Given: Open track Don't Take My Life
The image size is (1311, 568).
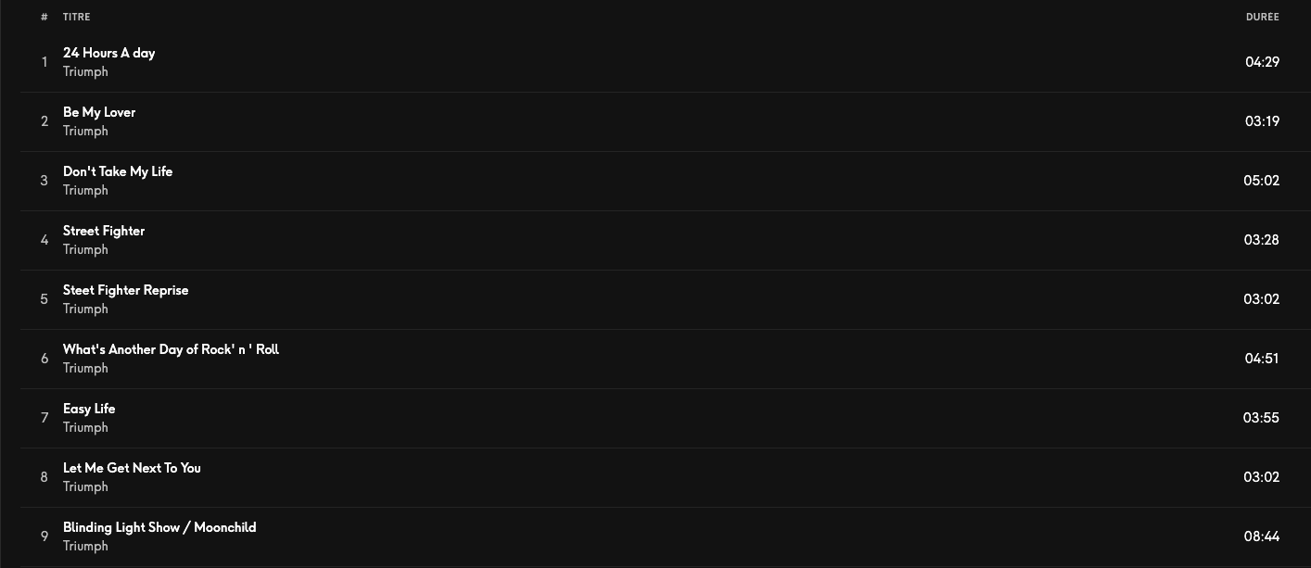Looking at the screenshot, I should [118, 171].
